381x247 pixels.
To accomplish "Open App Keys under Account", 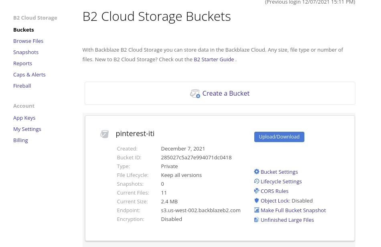I will click(x=24, y=118).
